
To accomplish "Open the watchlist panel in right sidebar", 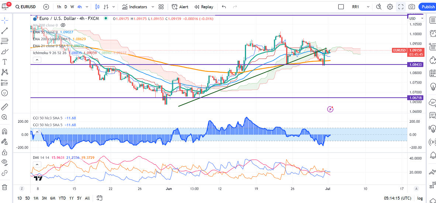I will click(433, 20).
